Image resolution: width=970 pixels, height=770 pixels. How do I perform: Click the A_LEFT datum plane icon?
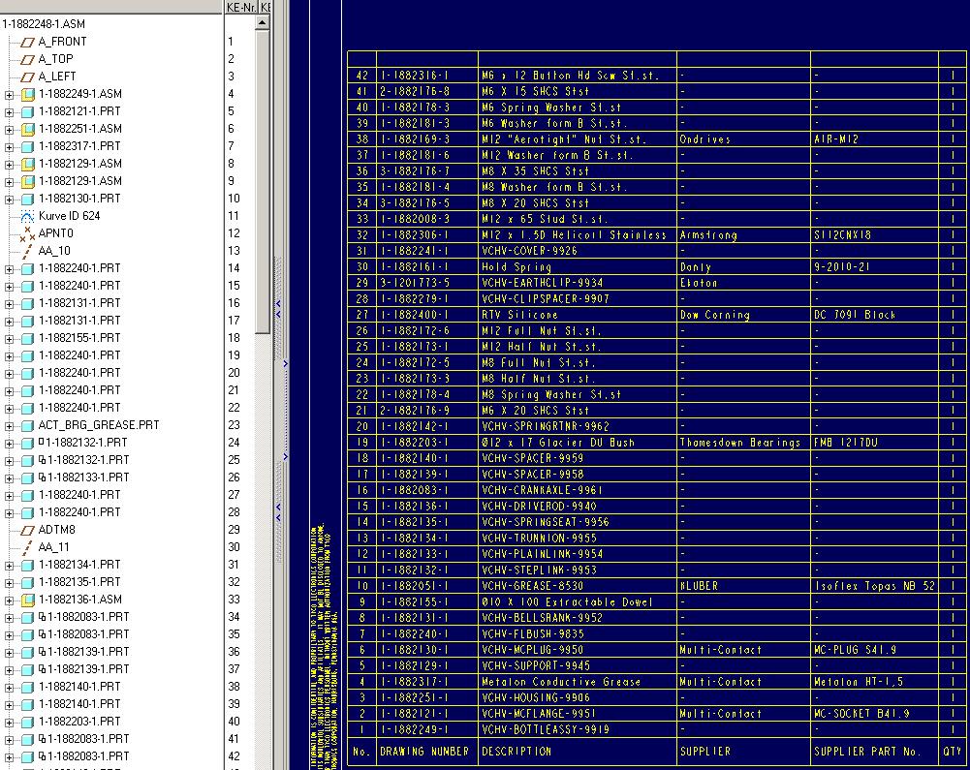pos(27,77)
